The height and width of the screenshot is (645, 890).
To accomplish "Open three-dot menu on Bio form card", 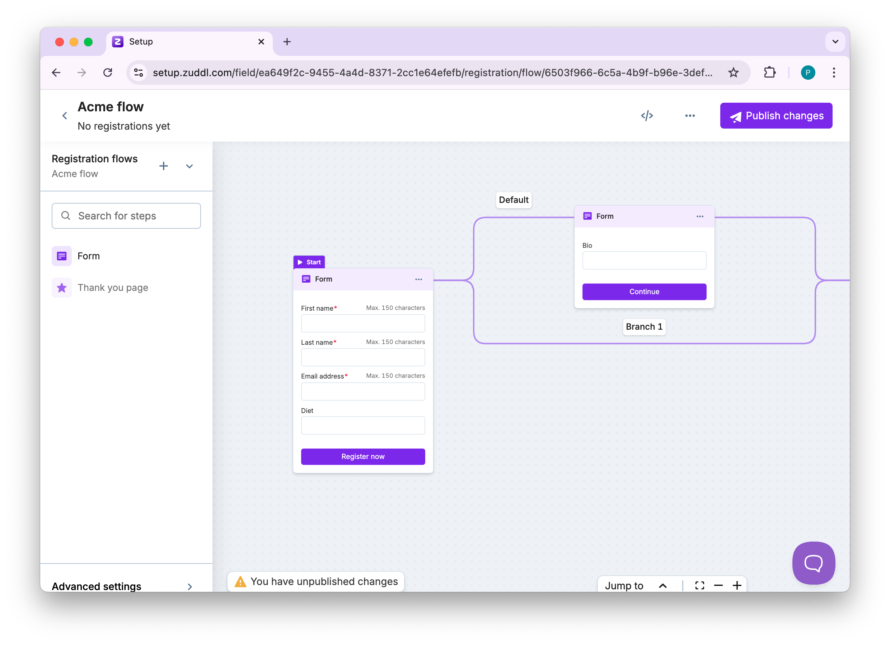I will click(700, 217).
